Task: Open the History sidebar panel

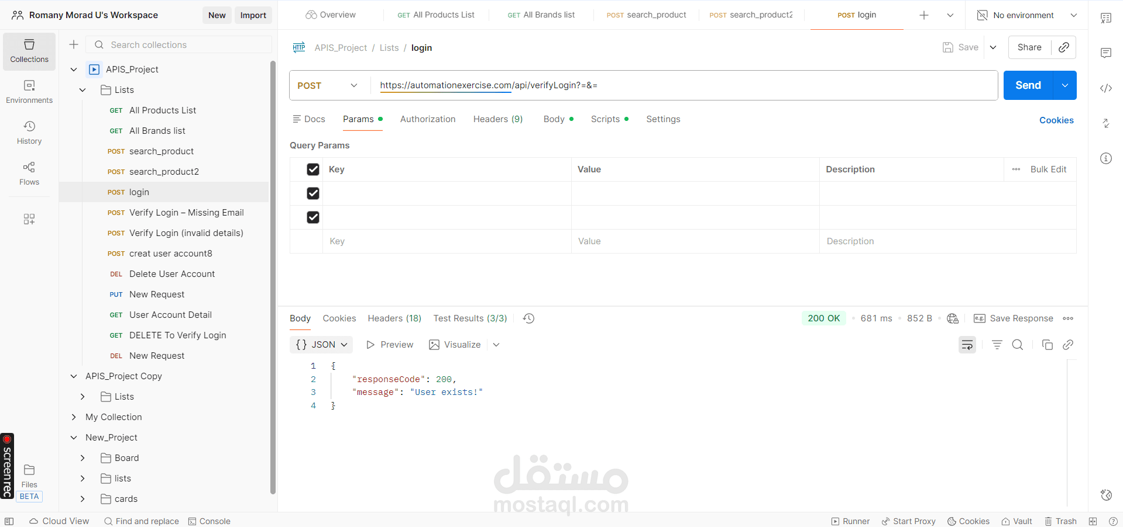Action: point(29,133)
